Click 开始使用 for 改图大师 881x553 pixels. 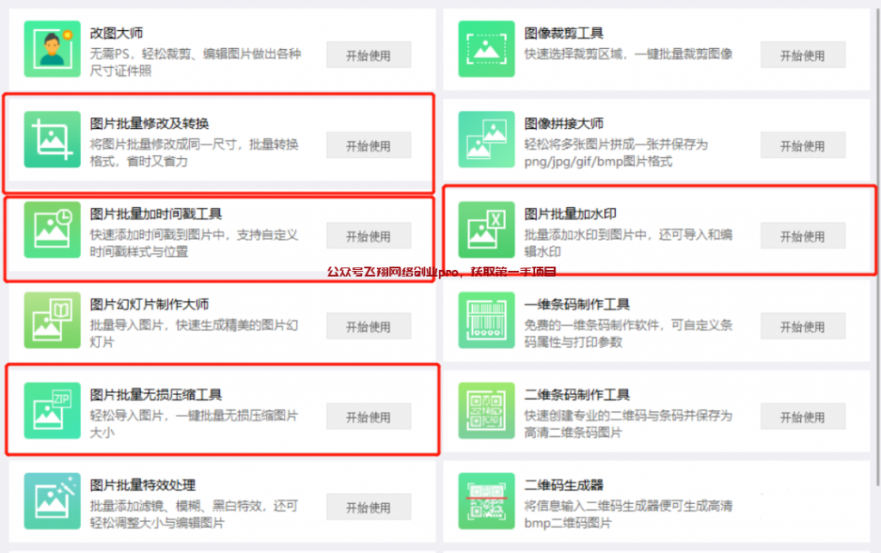coord(368,55)
